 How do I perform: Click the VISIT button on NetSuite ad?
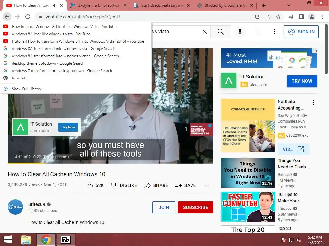click(293, 149)
